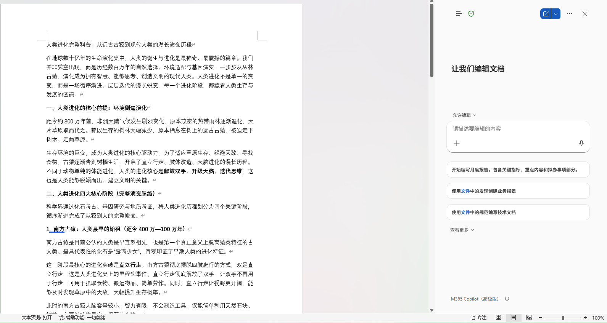Click the document scrollbar down arrow
Image resolution: width=607 pixels, height=323 pixels.
pos(432,310)
